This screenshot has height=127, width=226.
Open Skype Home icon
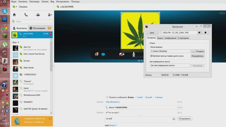(x=14, y=15)
